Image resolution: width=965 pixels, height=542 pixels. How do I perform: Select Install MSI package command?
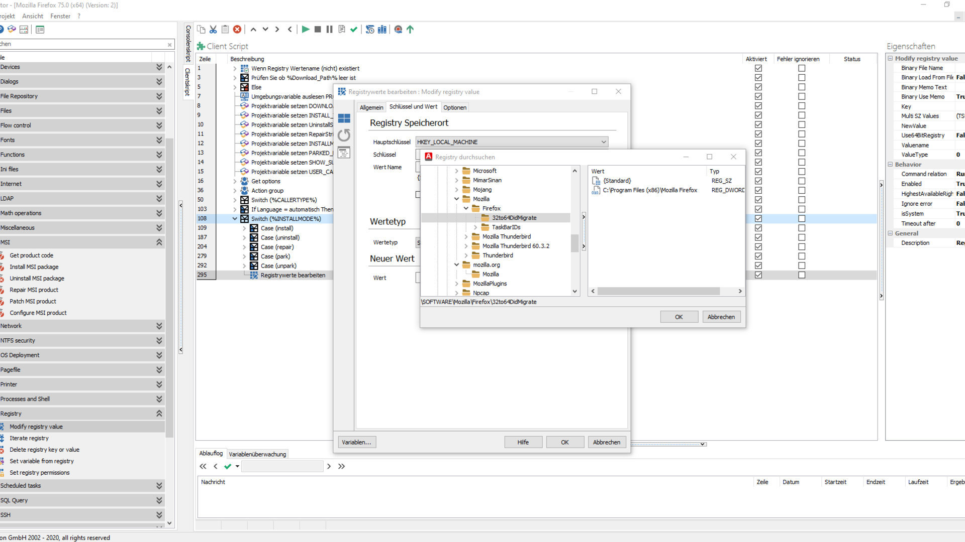pyautogui.click(x=34, y=267)
